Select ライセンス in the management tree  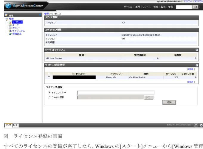point(17,22)
